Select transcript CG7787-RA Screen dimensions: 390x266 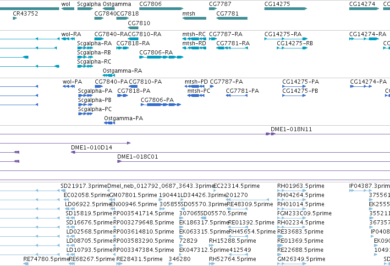tap(213, 39)
